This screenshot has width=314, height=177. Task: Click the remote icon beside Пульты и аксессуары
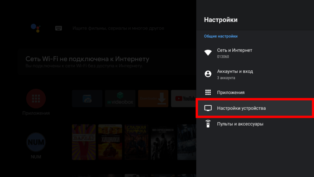point(208,124)
